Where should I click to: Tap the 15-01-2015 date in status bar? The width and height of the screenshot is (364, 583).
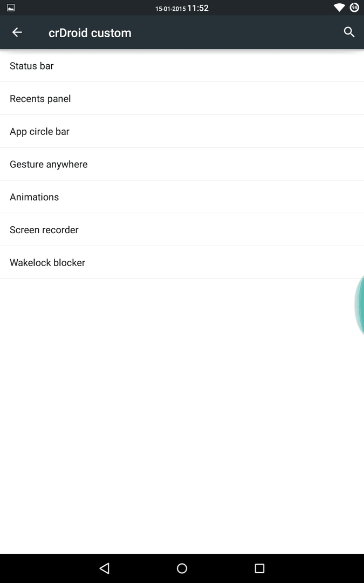point(170,9)
